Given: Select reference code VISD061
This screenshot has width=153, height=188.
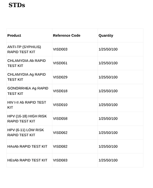Looking at the screenshot, I should (x=60, y=63).
